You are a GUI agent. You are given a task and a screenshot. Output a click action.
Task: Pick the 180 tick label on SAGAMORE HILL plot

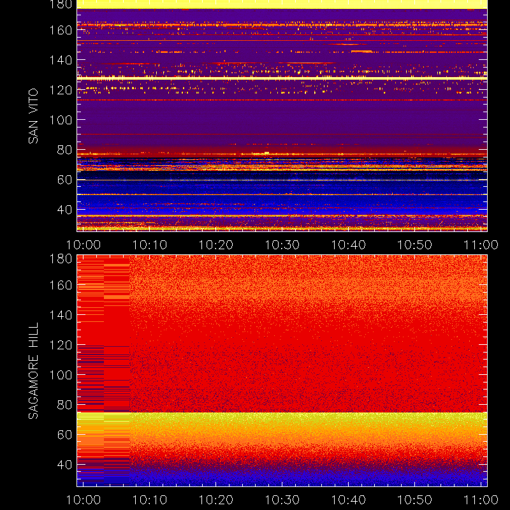61,259
